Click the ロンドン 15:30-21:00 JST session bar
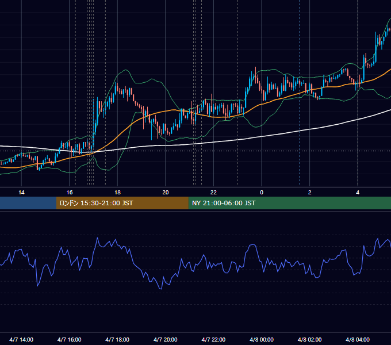The image size is (391, 345). tap(122, 203)
